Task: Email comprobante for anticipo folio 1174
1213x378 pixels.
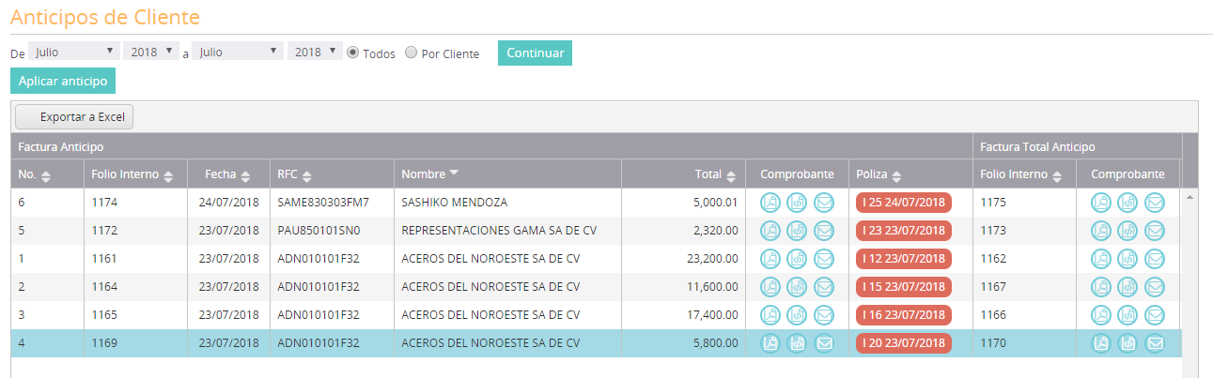Action: [824, 202]
